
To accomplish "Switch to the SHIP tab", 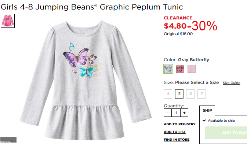I will tap(207, 110).
